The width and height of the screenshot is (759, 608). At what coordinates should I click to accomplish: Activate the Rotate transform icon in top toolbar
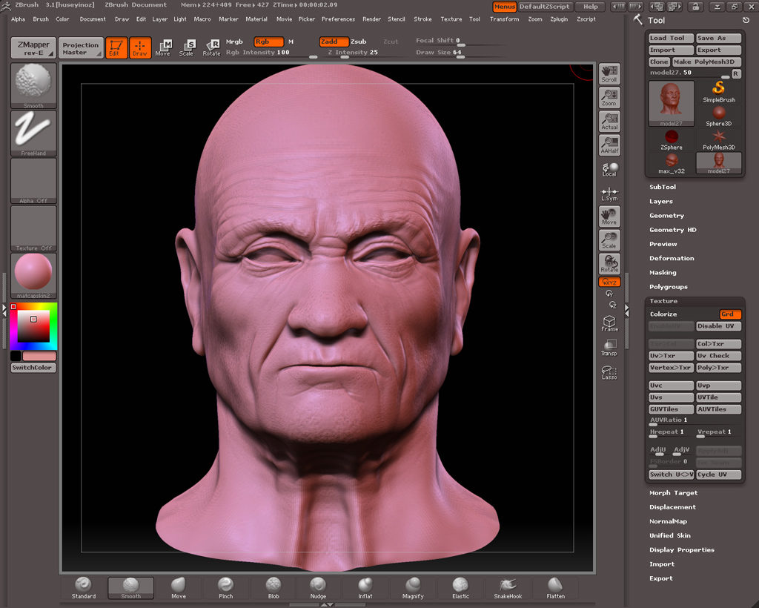click(x=211, y=47)
